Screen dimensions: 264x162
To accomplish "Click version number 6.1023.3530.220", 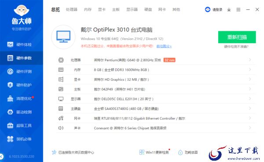I will pyautogui.click(x=22, y=156).
